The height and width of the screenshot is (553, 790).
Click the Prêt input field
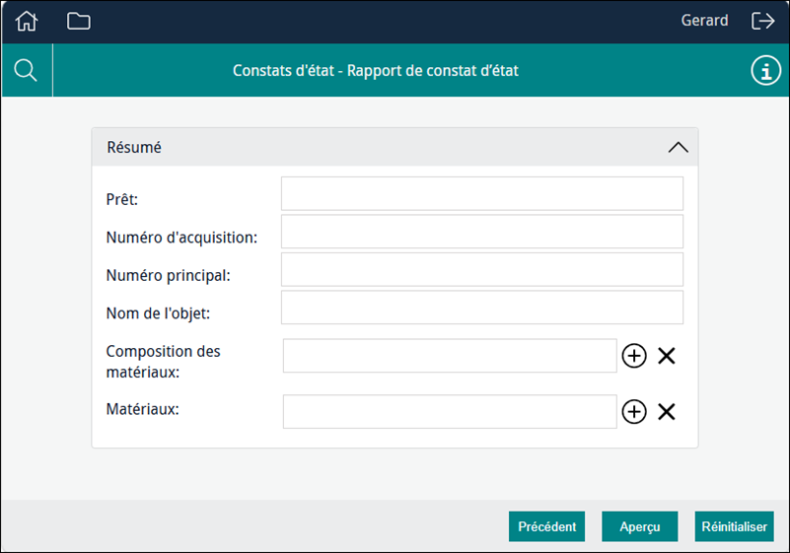tap(482, 193)
